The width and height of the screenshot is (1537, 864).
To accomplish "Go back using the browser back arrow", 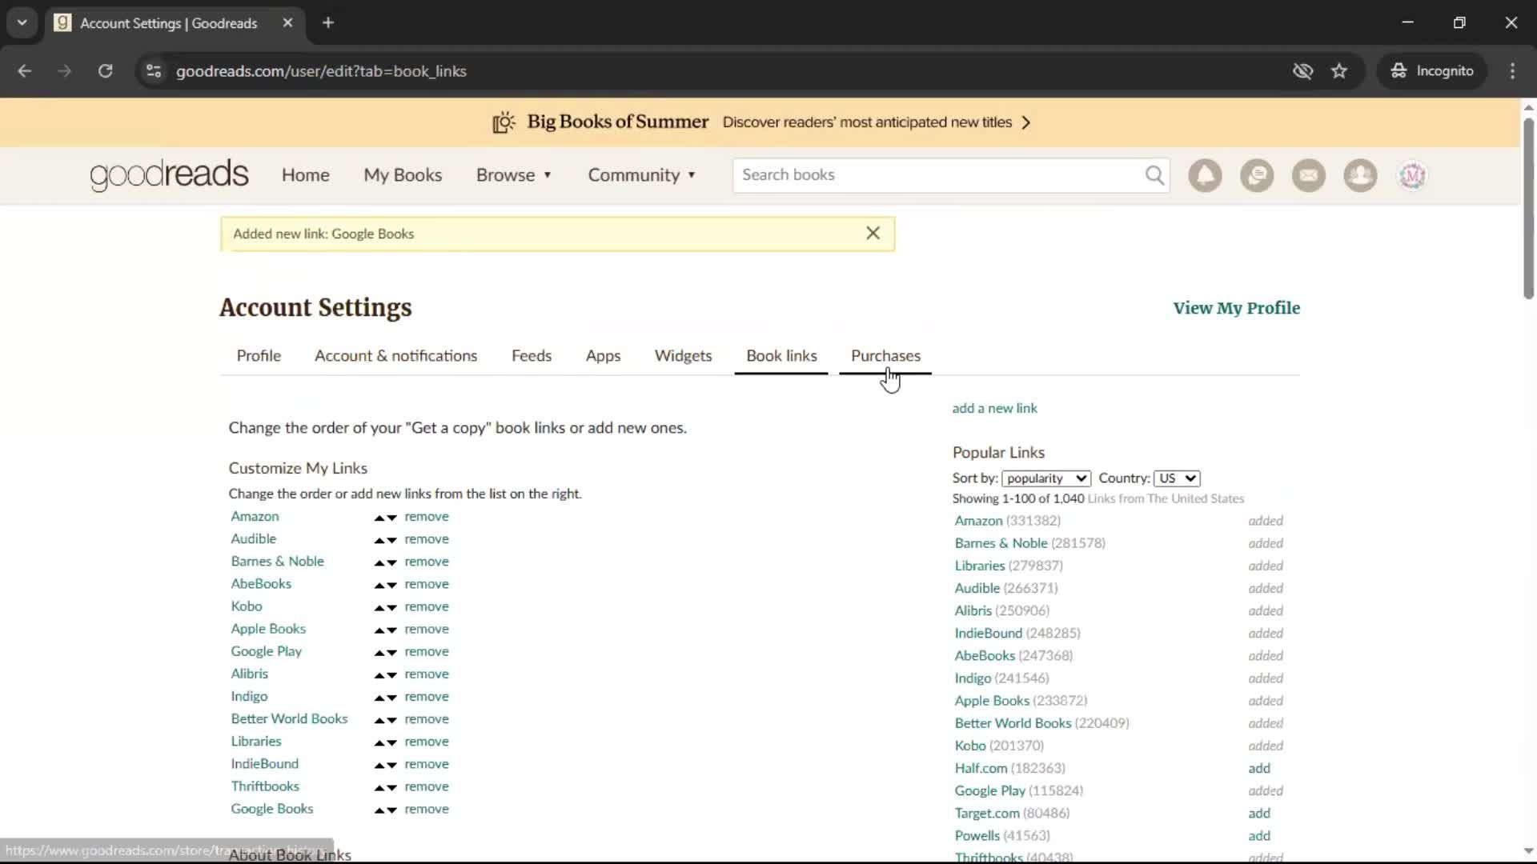I will 24,71.
